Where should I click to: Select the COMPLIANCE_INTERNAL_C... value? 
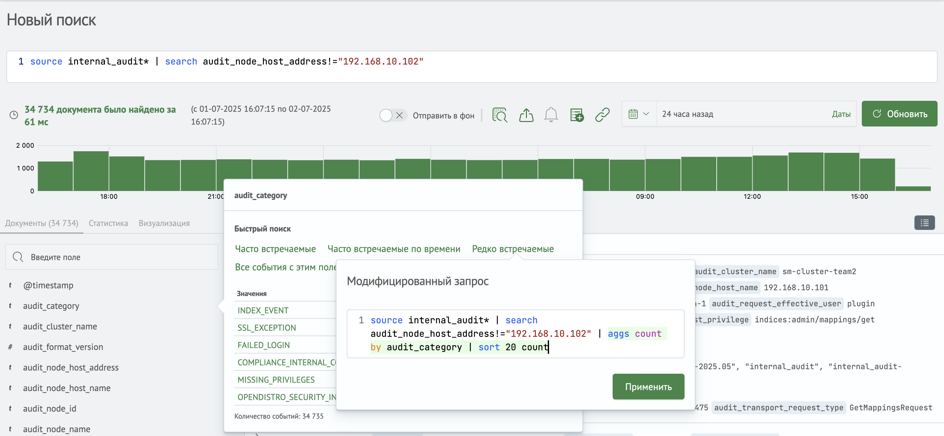pyautogui.click(x=287, y=362)
